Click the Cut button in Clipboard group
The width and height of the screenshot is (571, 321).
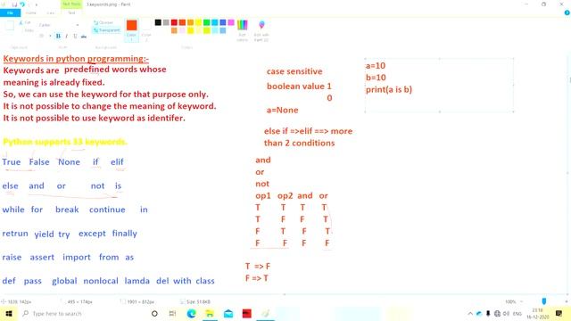click(26, 22)
